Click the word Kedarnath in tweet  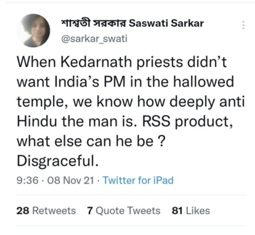pyautogui.click(x=96, y=62)
